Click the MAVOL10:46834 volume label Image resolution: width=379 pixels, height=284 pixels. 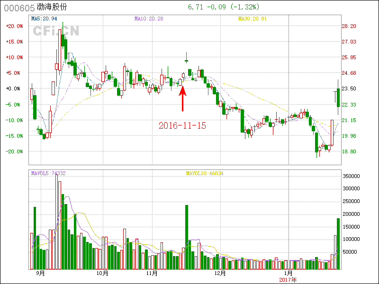204,174
